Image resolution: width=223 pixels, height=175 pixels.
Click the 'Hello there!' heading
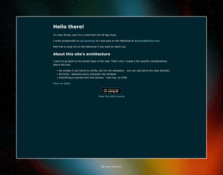(x=68, y=27)
